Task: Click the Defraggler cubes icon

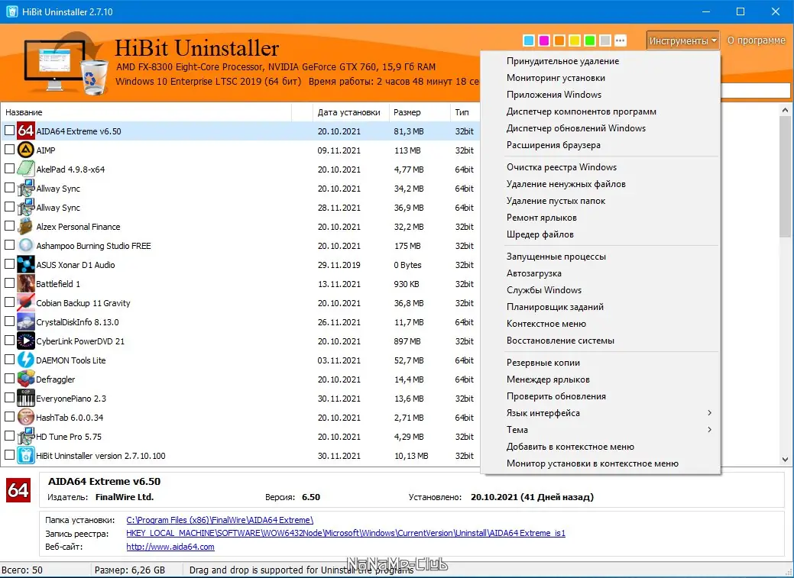Action: click(x=25, y=379)
